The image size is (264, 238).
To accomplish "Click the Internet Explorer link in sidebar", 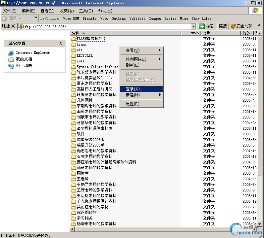I will tap(33, 53).
